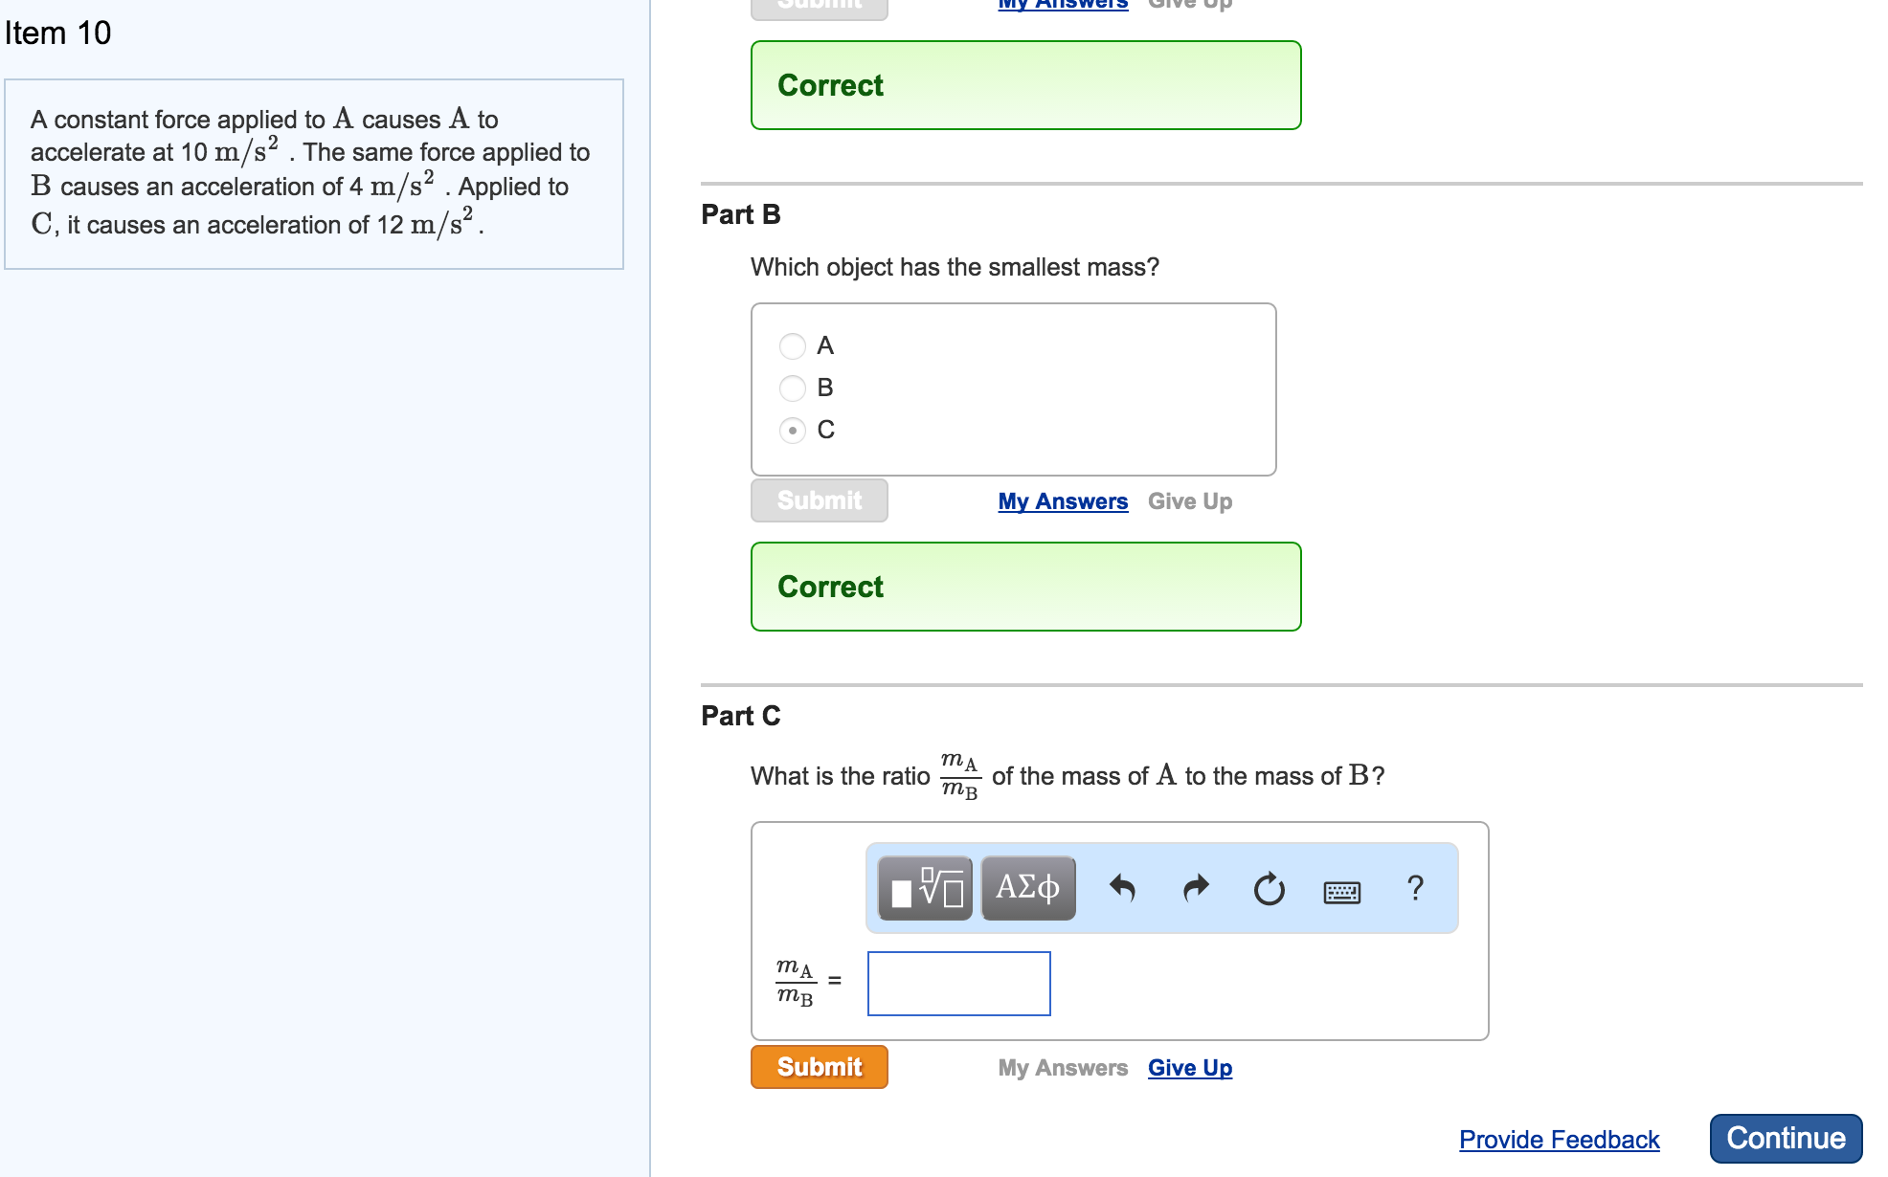This screenshot has width=1888, height=1177.
Task: Click the question mark help icon
Action: tap(1415, 888)
